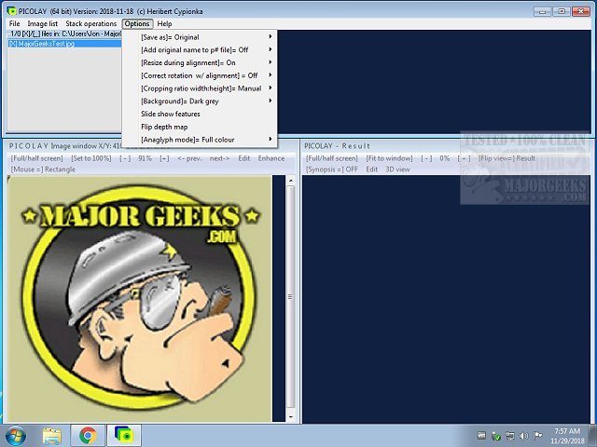This screenshot has height=447, width=597.
Task: Open the Windows Start menu
Action: [15, 436]
